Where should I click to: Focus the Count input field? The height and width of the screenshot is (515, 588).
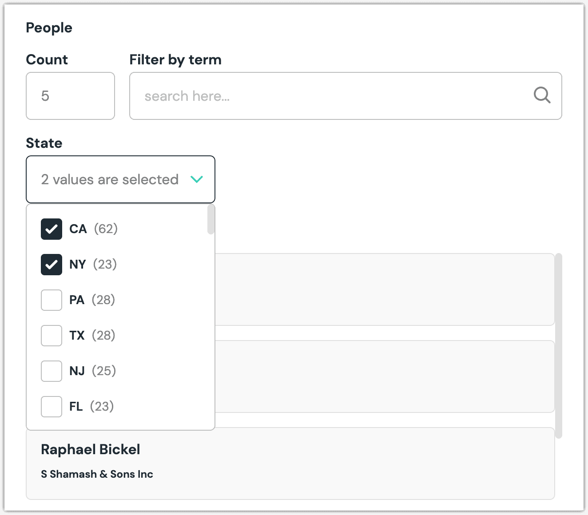click(71, 96)
